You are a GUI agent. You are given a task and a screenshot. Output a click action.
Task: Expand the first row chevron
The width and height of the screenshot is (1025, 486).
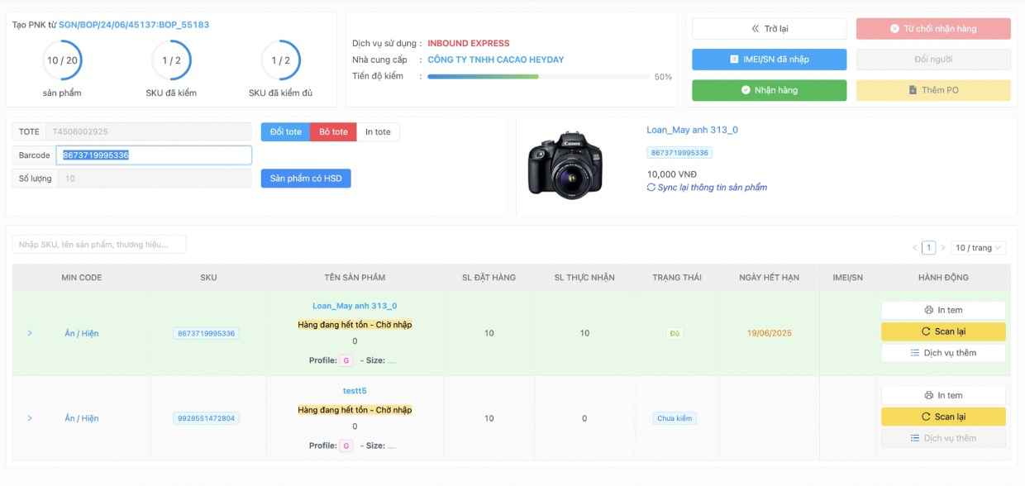pyautogui.click(x=30, y=333)
